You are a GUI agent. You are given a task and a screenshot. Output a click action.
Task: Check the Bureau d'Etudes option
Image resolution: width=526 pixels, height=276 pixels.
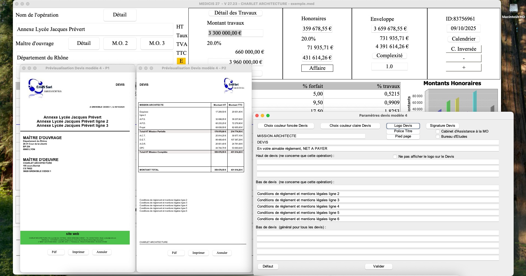438,137
